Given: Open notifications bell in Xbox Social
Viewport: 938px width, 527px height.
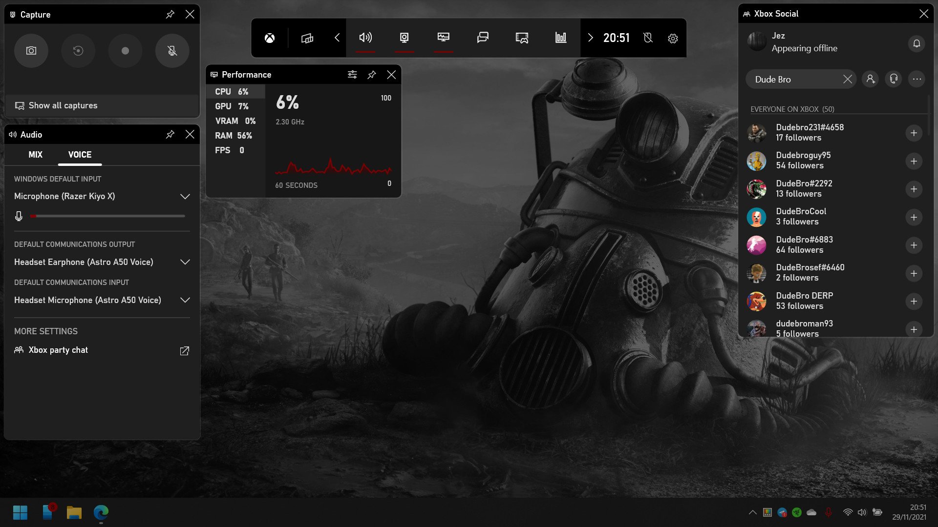Looking at the screenshot, I should pos(917,43).
